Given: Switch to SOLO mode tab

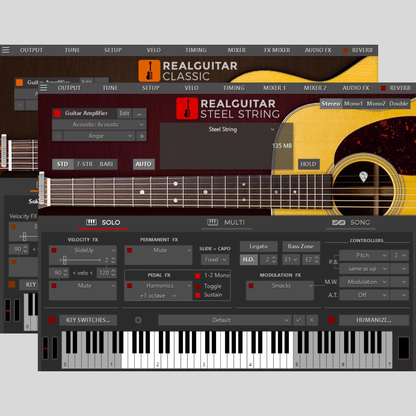Looking at the screenshot, I should [103, 223].
